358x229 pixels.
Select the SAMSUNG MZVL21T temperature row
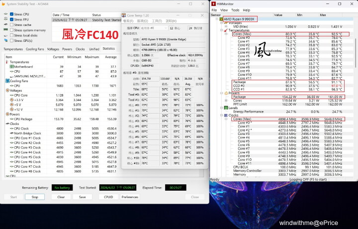pyautogui.click(x=62, y=76)
